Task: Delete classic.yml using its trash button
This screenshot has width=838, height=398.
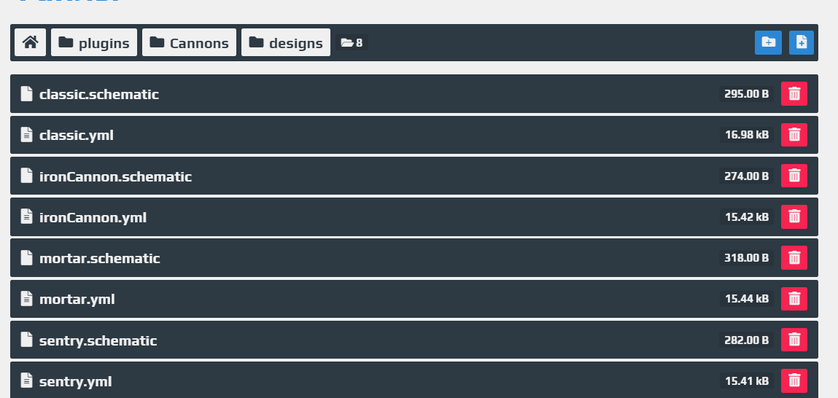Action: (794, 135)
